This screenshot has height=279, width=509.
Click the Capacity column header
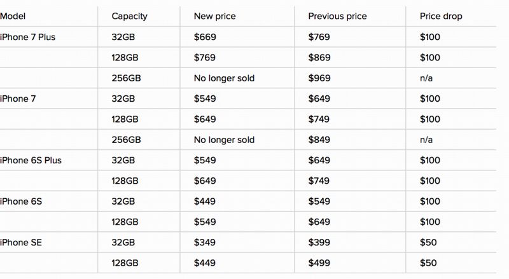point(129,16)
